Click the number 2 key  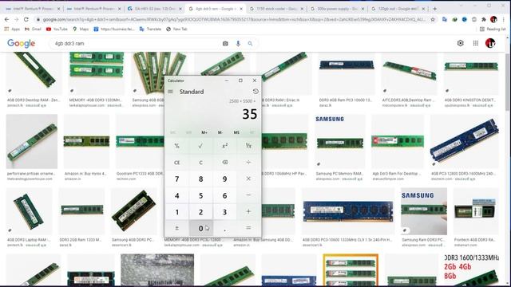(x=200, y=212)
